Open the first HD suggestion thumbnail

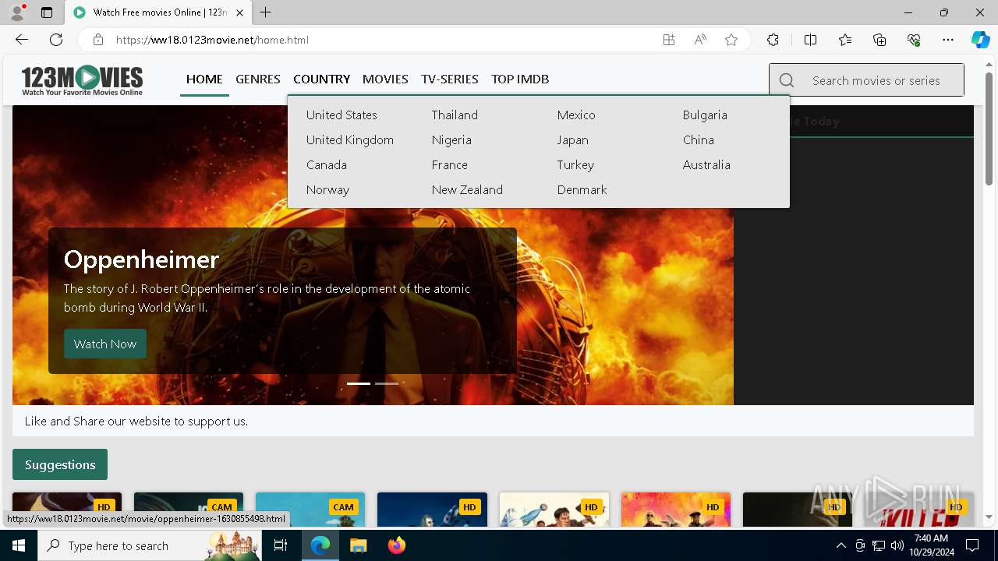pos(67,510)
